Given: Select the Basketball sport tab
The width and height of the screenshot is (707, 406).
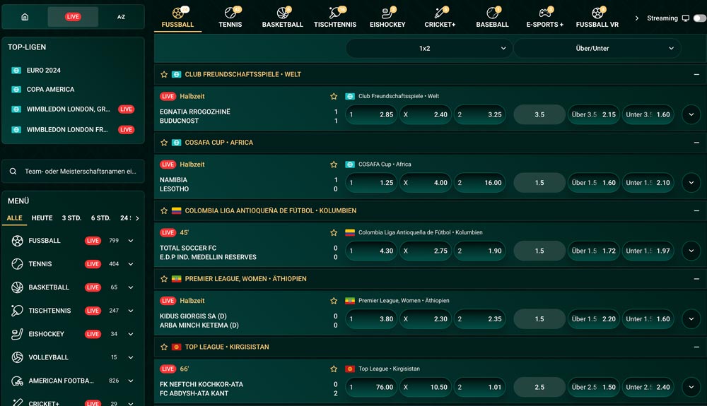Looking at the screenshot, I should 283,18.
